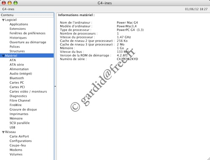Select Mémoire in the hardware list

pyautogui.click(x=16, y=118)
